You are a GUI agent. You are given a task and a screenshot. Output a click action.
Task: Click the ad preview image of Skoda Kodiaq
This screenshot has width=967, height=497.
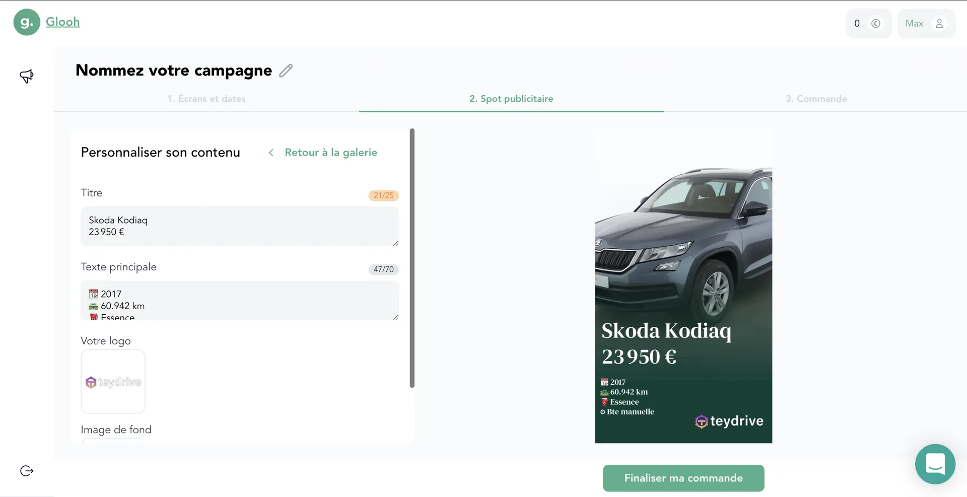tap(683, 286)
